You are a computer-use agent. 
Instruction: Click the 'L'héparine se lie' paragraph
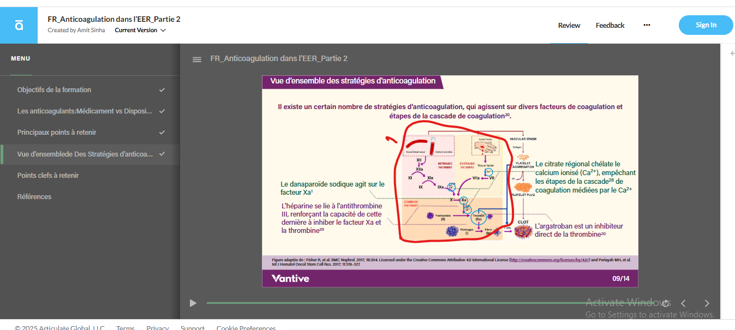(331, 218)
